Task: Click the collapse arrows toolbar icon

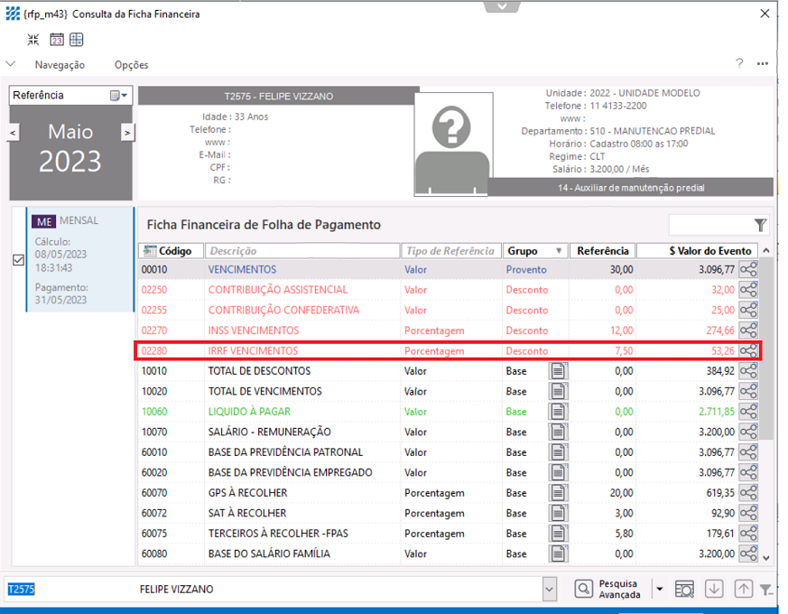Action: 33,40
